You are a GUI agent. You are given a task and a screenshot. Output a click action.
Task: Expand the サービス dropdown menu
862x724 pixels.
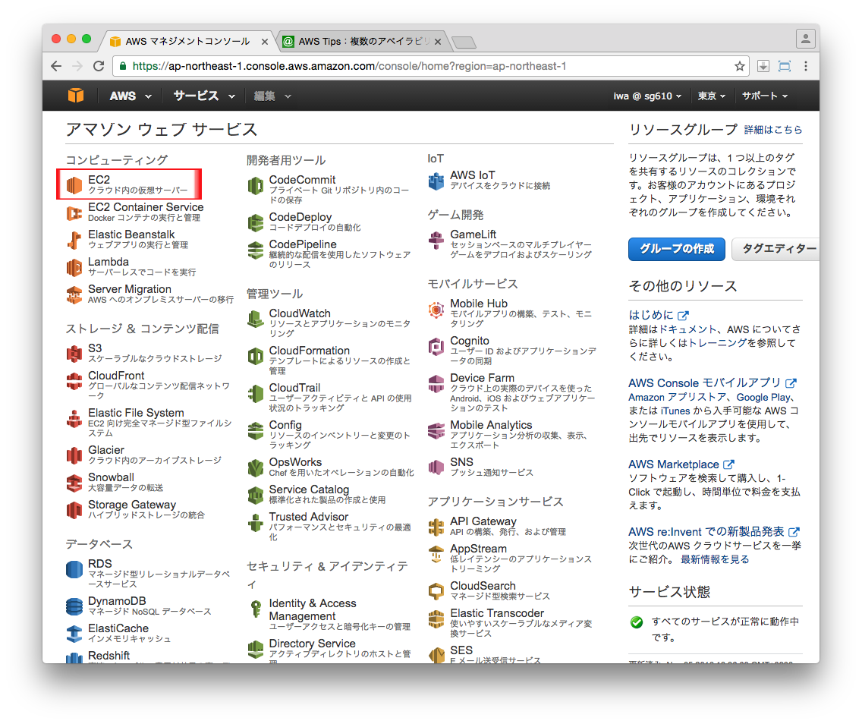204,96
